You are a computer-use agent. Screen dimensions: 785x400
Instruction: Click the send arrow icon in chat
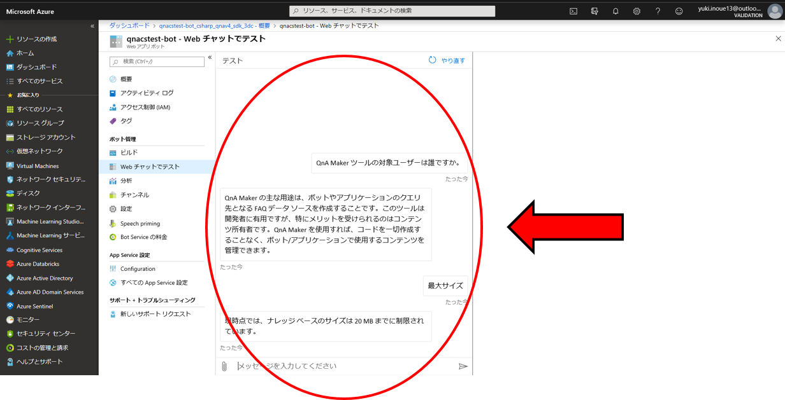point(463,366)
